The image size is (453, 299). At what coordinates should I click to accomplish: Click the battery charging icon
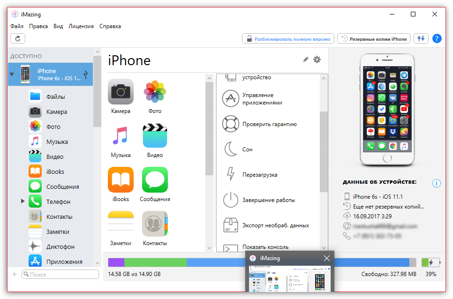(x=430, y=262)
